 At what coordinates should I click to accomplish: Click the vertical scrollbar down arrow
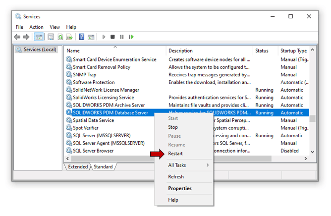[312, 152]
